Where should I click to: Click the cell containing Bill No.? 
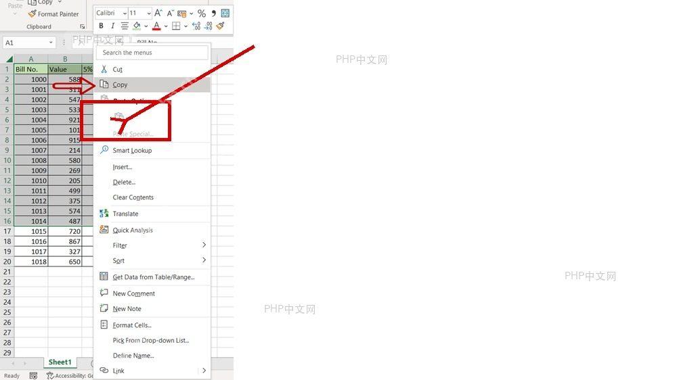click(30, 69)
